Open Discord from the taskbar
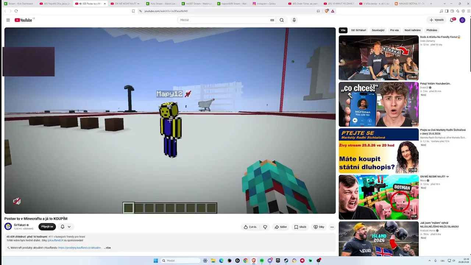The image size is (471, 265). point(270,261)
